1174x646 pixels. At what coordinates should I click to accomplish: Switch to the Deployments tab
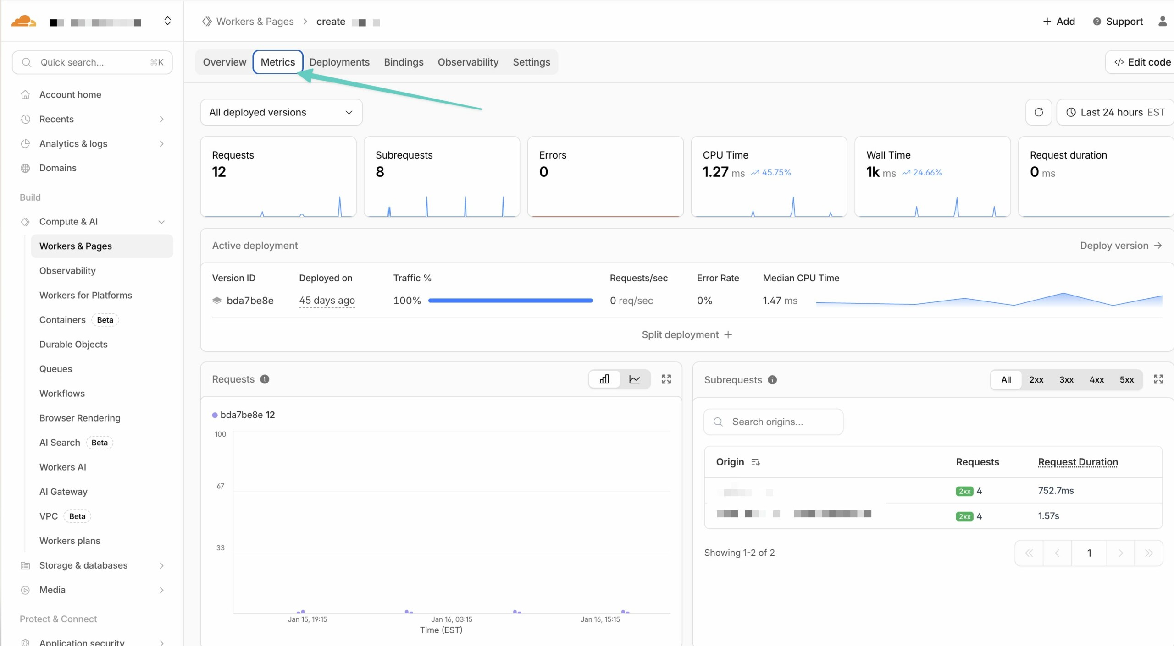coord(339,62)
